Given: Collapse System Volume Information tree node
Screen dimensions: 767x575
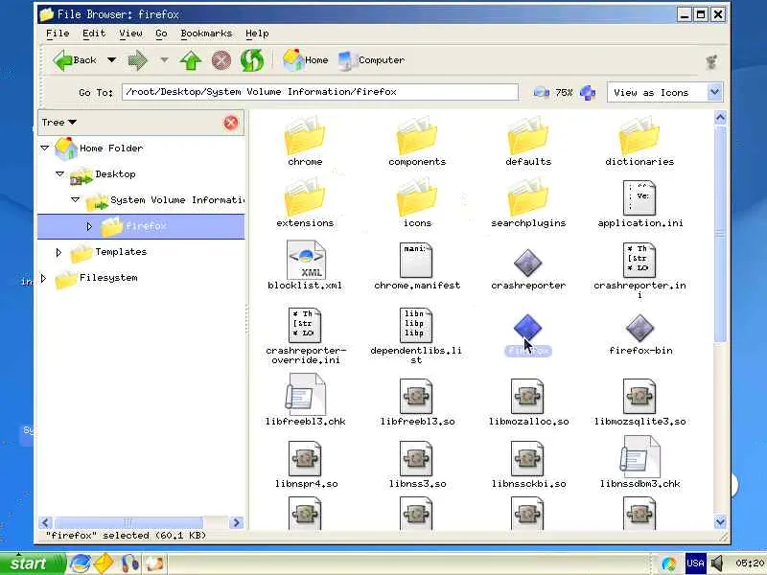Looking at the screenshot, I should [x=76, y=199].
